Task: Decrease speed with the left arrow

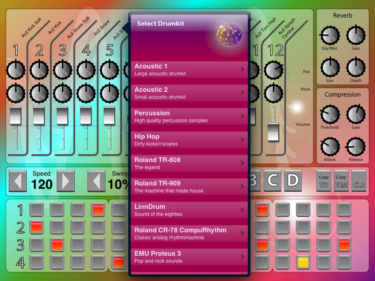Action: [18, 181]
